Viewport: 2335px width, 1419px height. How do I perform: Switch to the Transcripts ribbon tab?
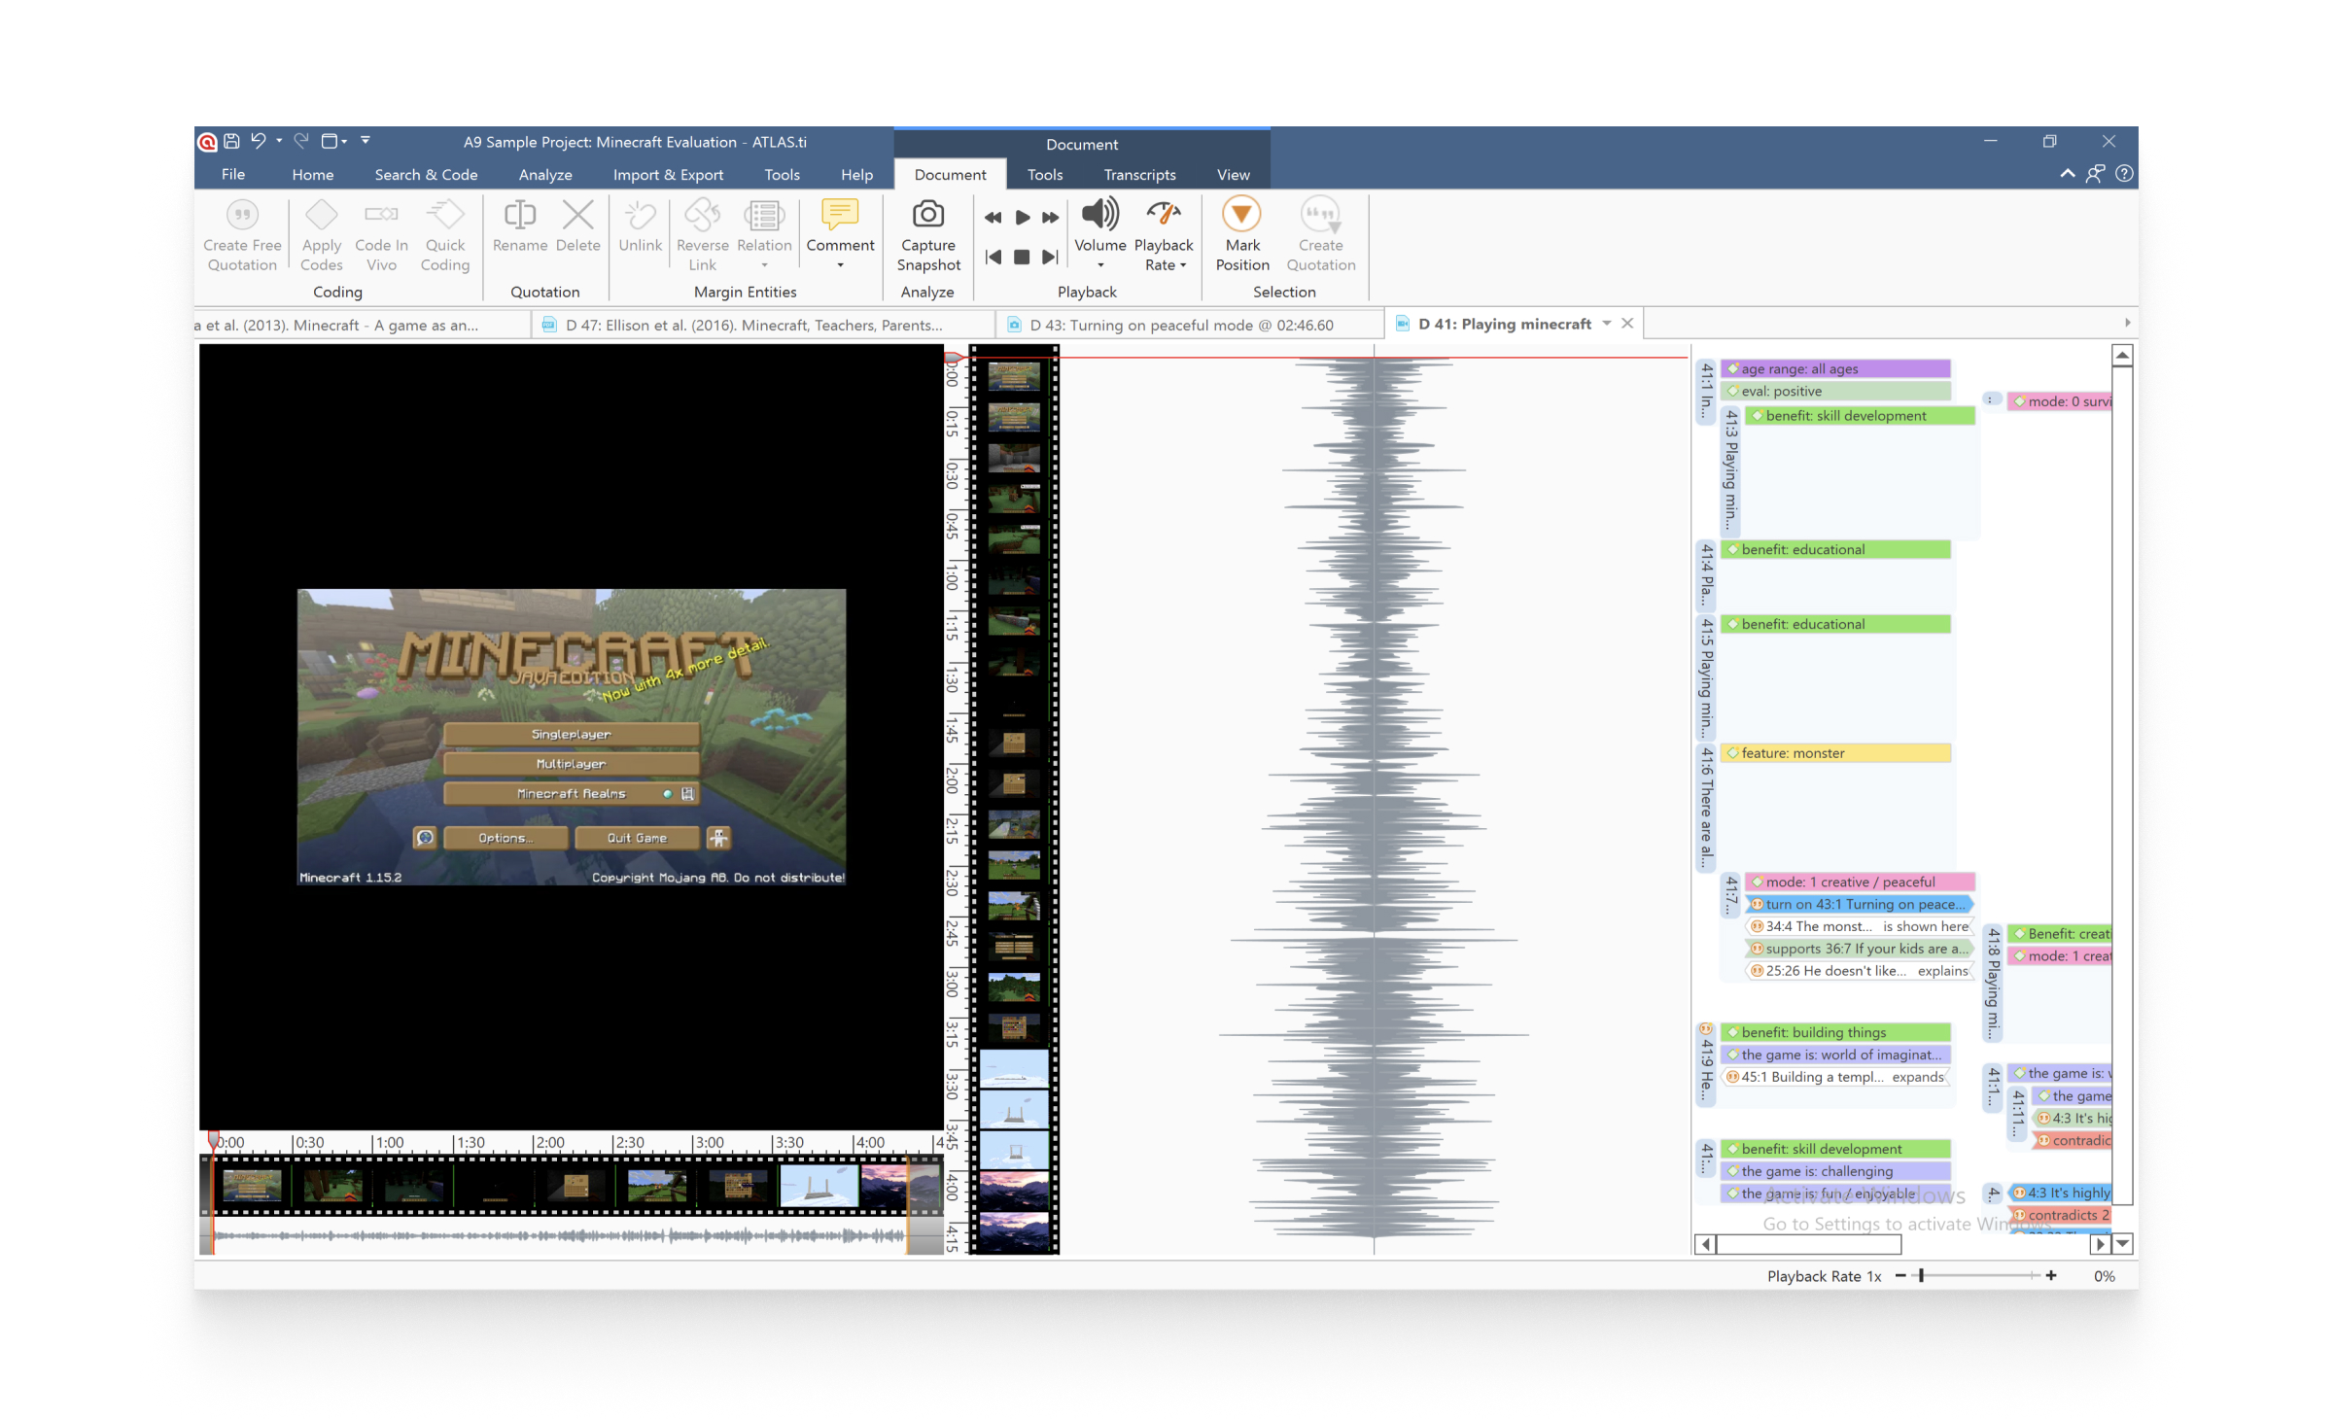[x=1139, y=175]
